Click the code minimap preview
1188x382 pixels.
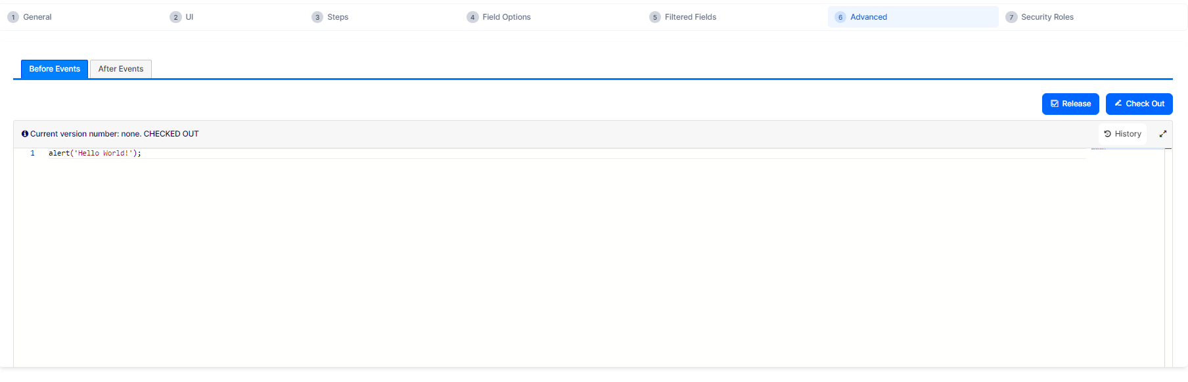(x=1099, y=150)
